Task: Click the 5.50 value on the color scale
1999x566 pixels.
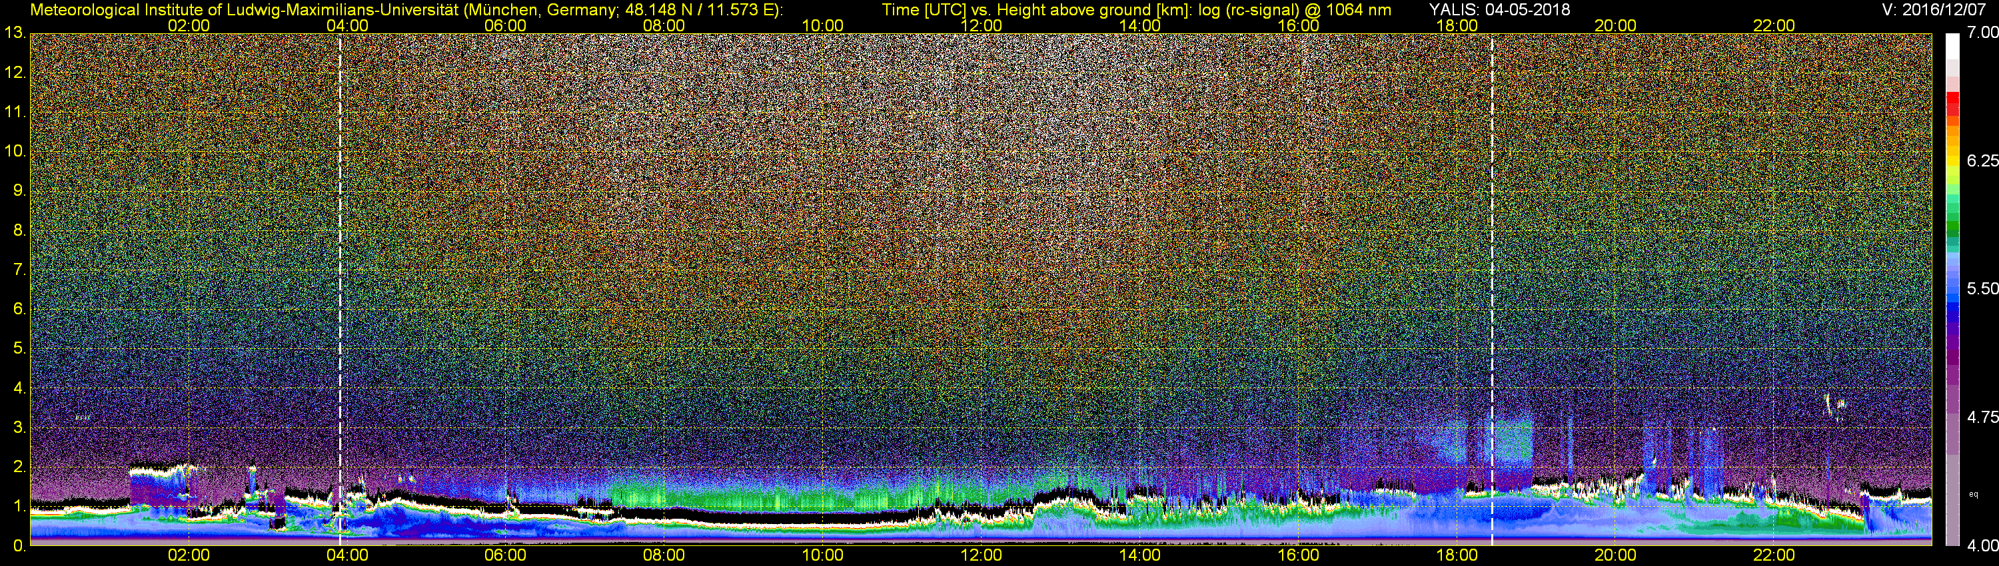Action: tap(1983, 288)
